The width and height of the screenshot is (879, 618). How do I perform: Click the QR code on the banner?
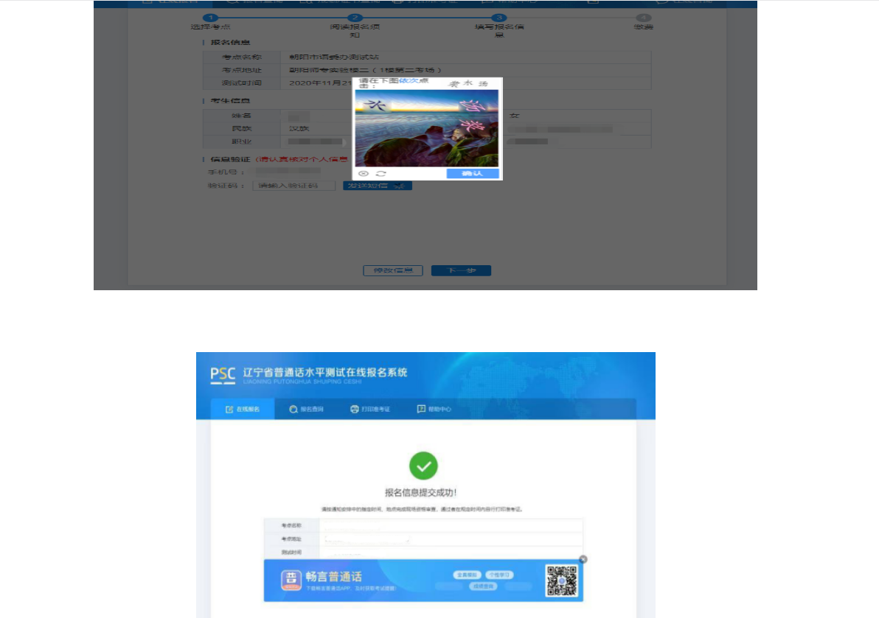pyautogui.click(x=562, y=580)
